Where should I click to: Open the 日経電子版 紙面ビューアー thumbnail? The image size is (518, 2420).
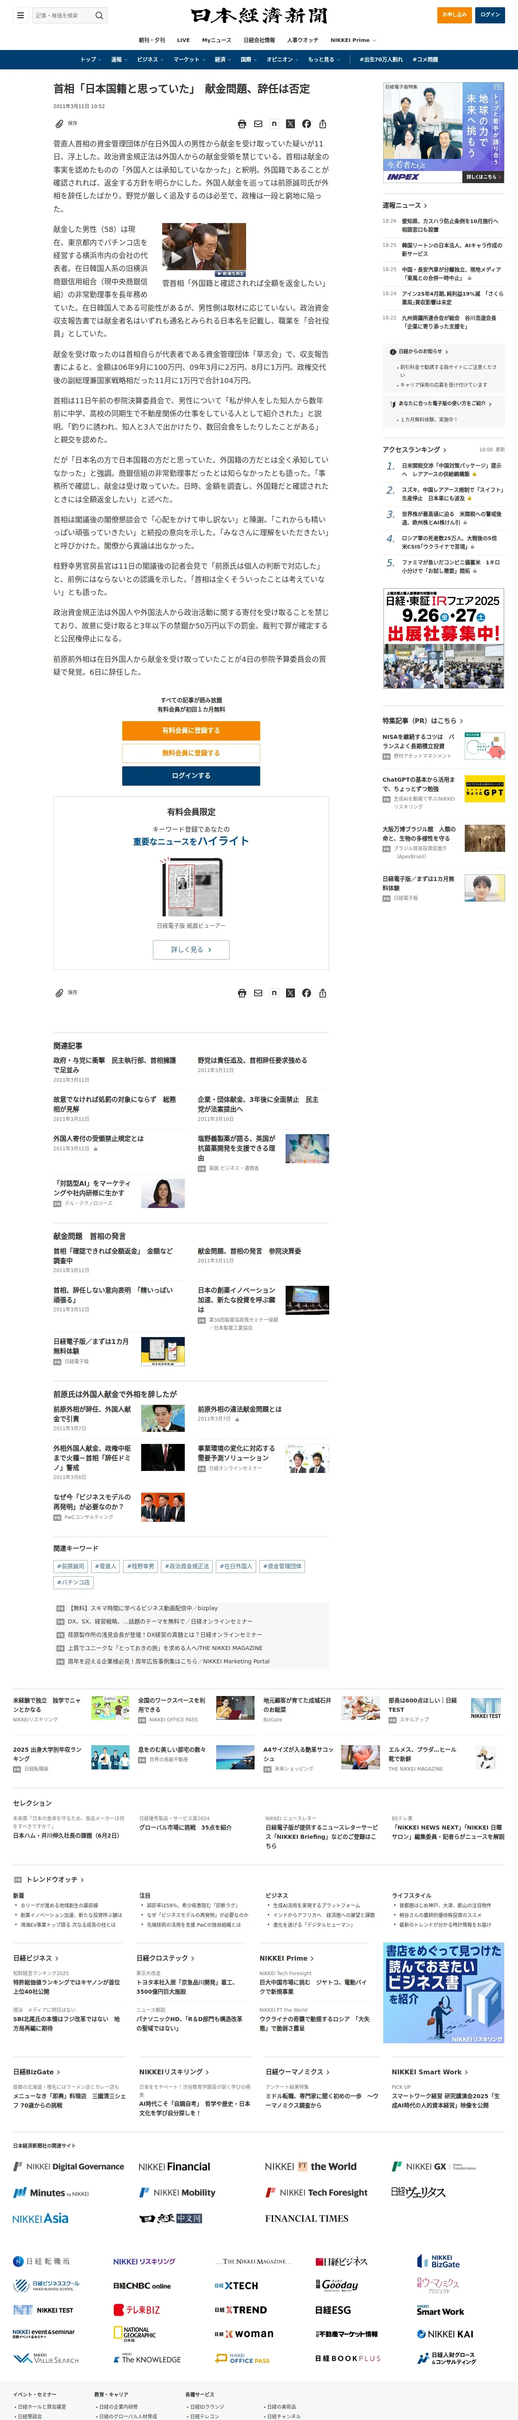coord(191,887)
